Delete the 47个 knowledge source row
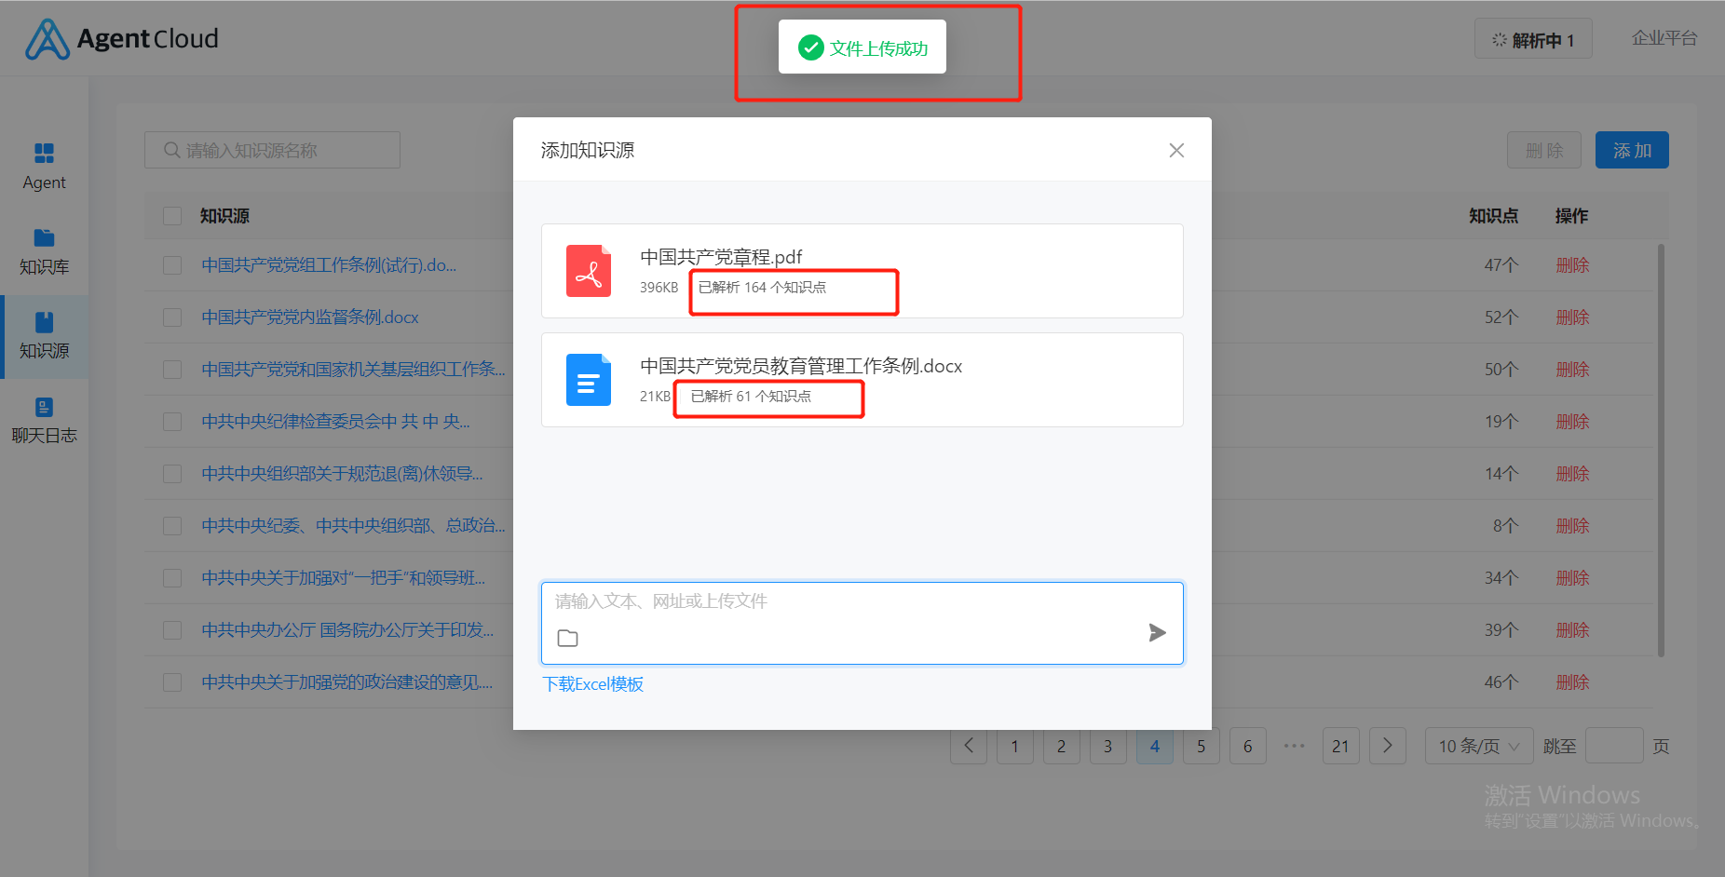 (1572, 265)
